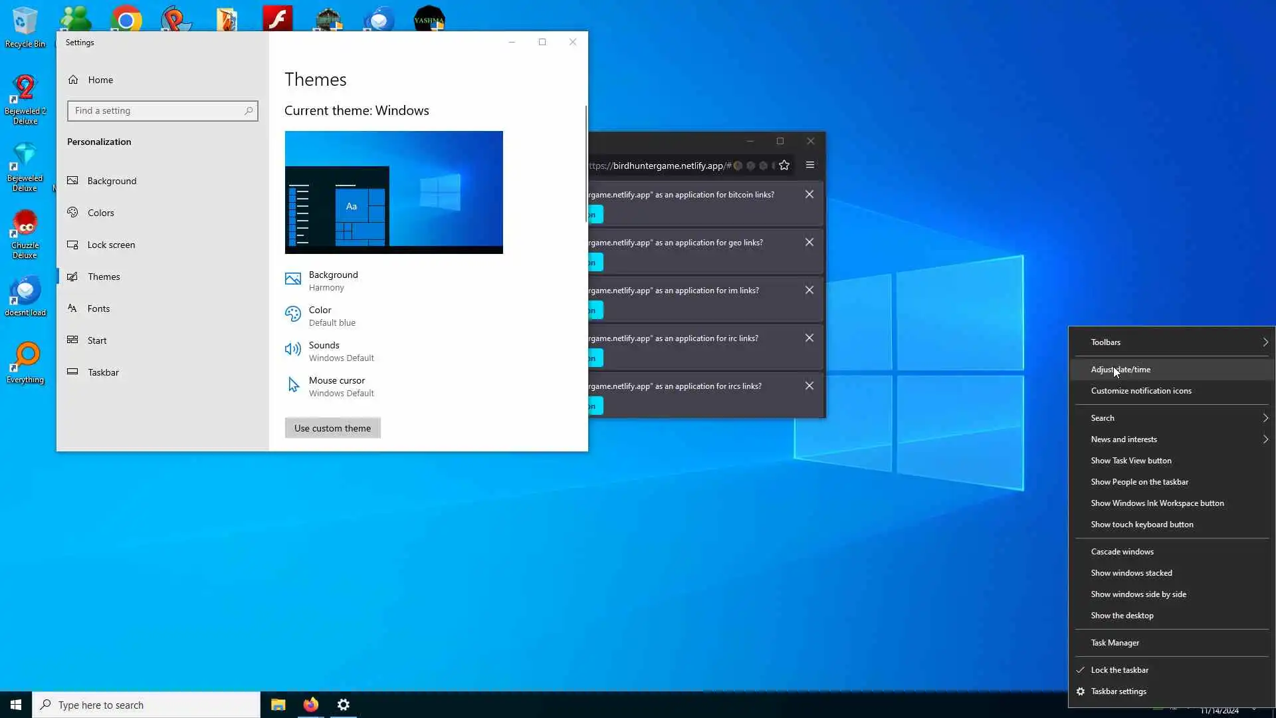
Task: Select Task Manager from context menu
Action: point(1115,643)
